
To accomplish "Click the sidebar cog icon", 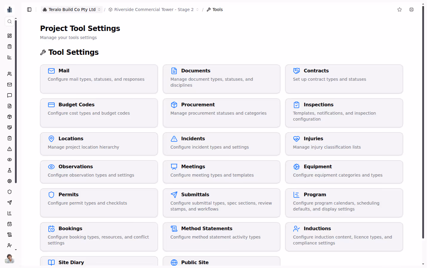I will pos(10,181).
